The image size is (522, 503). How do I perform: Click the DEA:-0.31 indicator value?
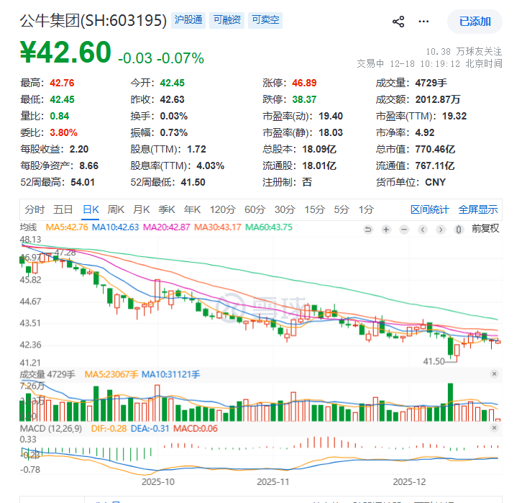tap(150, 428)
